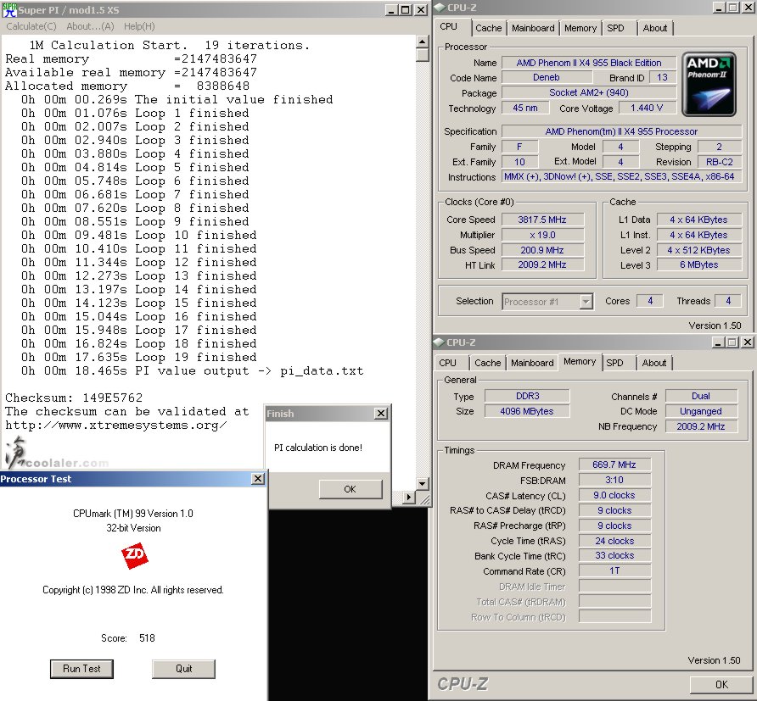Switch to Mainboard tab in lower CPU-Z

coord(532,363)
